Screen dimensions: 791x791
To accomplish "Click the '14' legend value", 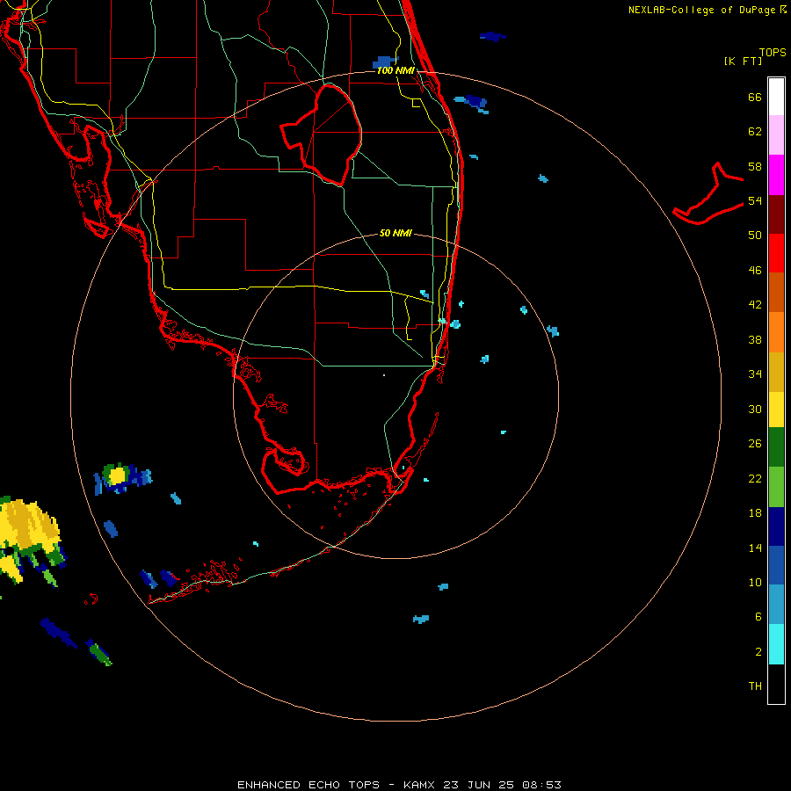I will click(755, 548).
